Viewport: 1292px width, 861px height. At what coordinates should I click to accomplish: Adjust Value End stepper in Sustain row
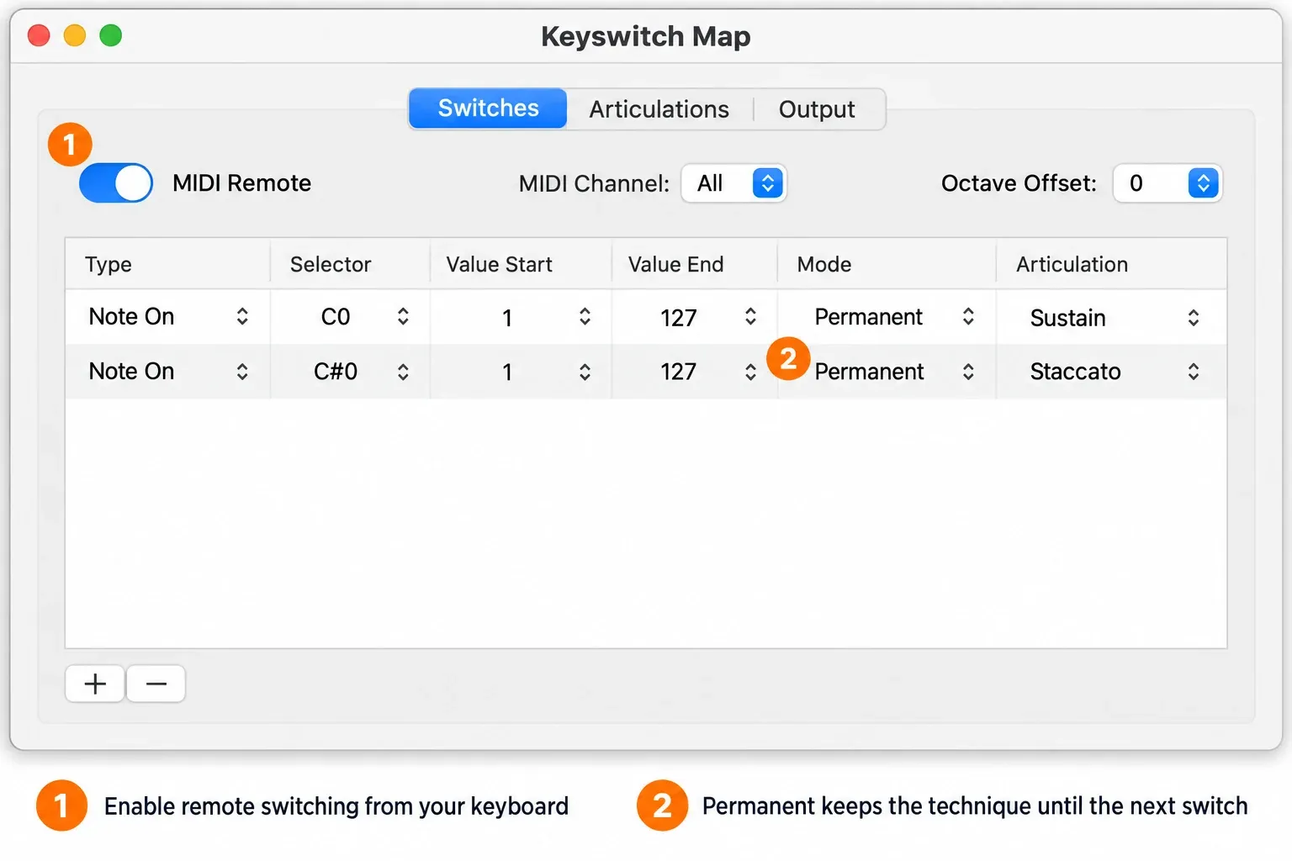tap(750, 316)
